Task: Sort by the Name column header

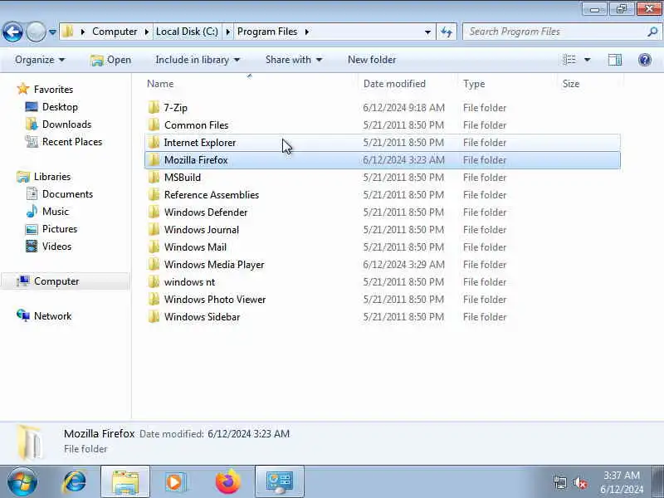Action: point(250,84)
